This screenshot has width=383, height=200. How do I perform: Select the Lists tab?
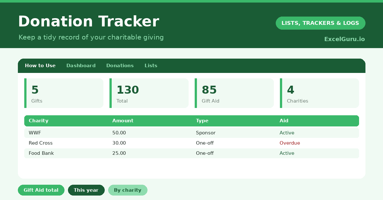tap(151, 66)
